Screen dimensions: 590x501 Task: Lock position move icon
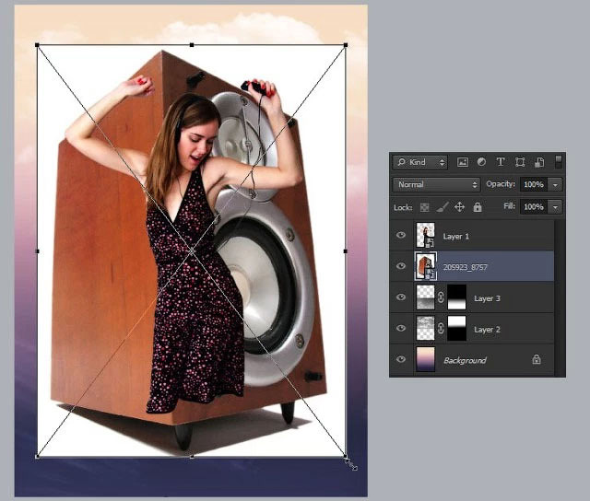click(x=459, y=207)
